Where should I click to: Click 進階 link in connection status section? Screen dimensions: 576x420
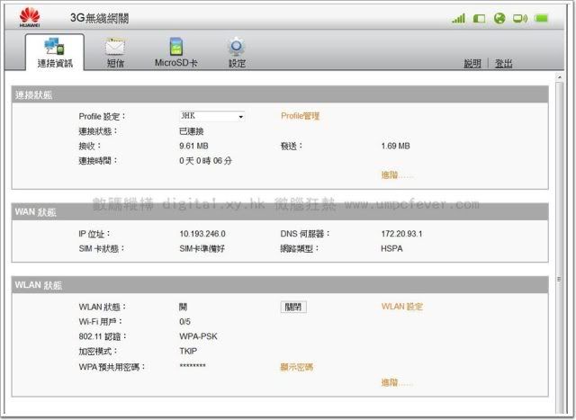click(397, 175)
